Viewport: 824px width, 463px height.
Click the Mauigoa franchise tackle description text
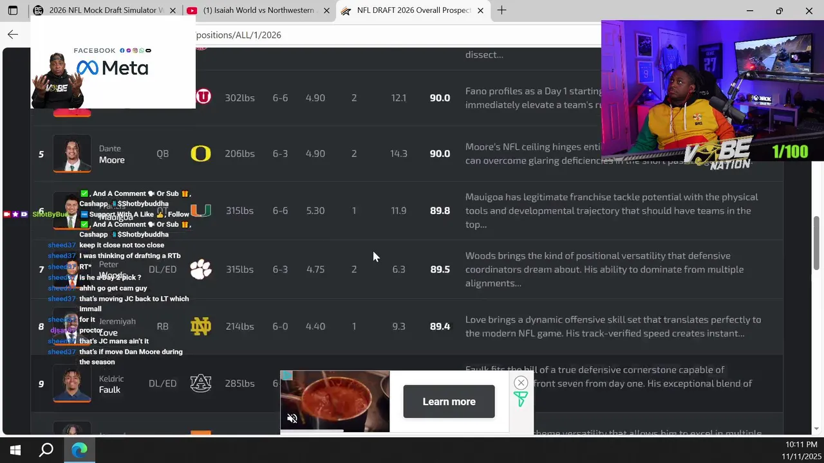[x=612, y=211]
